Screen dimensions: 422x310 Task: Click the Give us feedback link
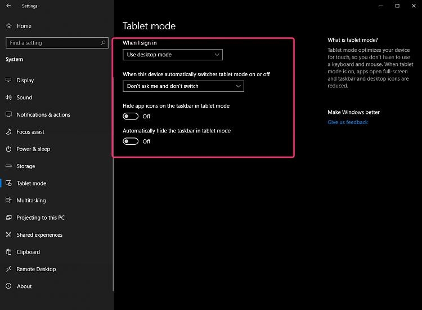(x=348, y=122)
